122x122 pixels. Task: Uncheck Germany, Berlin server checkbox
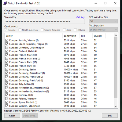tap(7, 70)
